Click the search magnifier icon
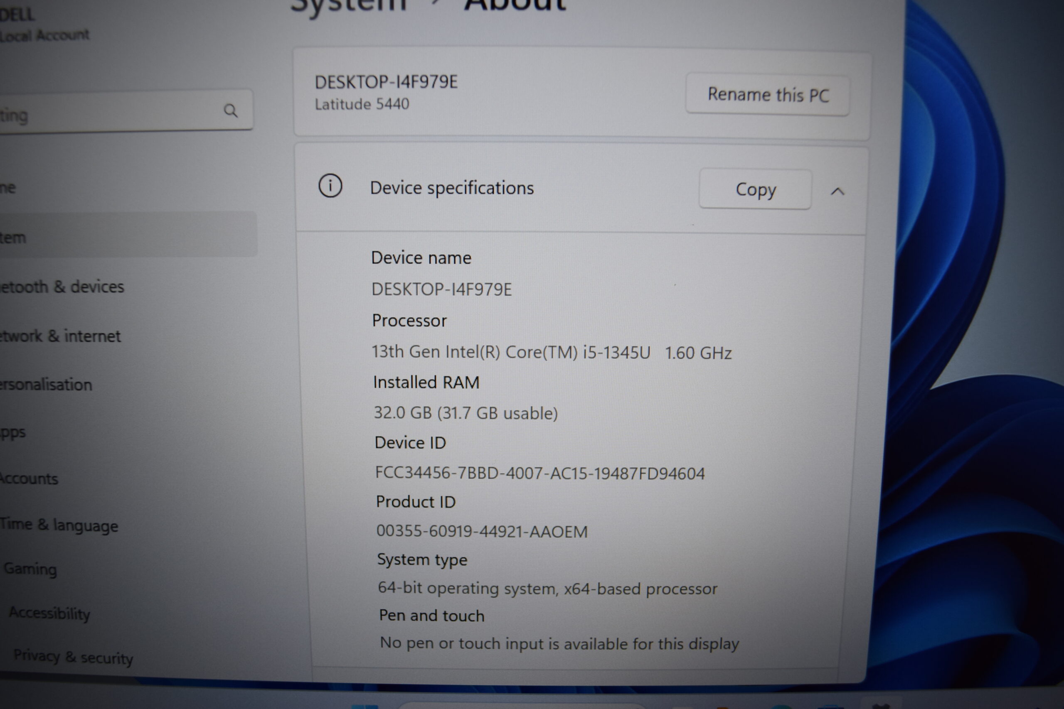This screenshot has height=709, width=1064. (231, 110)
